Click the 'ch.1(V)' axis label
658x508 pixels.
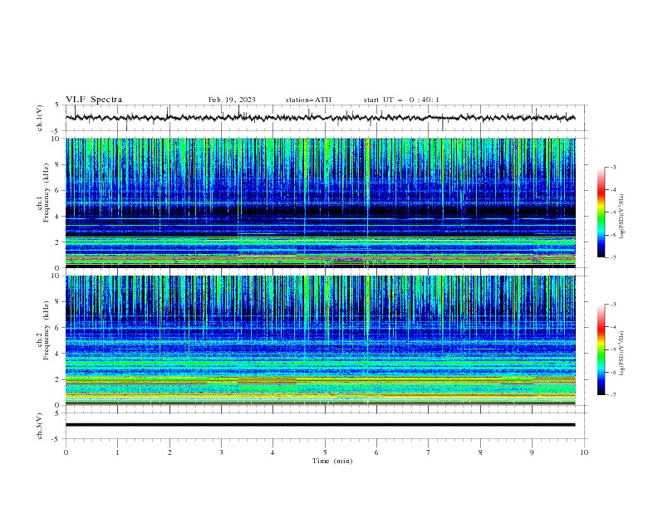click(x=40, y=118)
